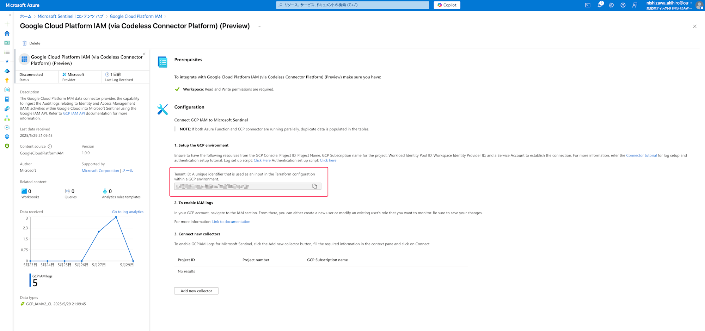Open the blue squares analytics icon in sidebar
The height and width of the screenshot is (331, 705).
pos(7,109)
